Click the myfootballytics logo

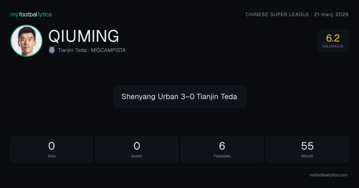tap(31, 14)
